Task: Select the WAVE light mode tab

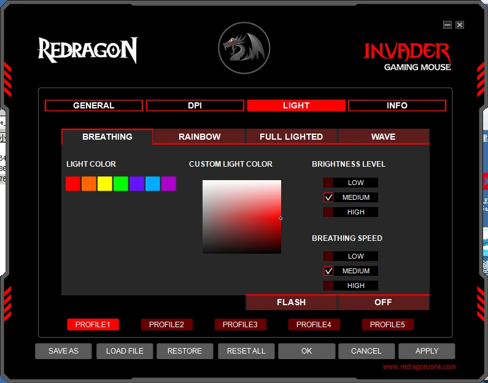Action: pyautogui.click(x=384, y=137)
